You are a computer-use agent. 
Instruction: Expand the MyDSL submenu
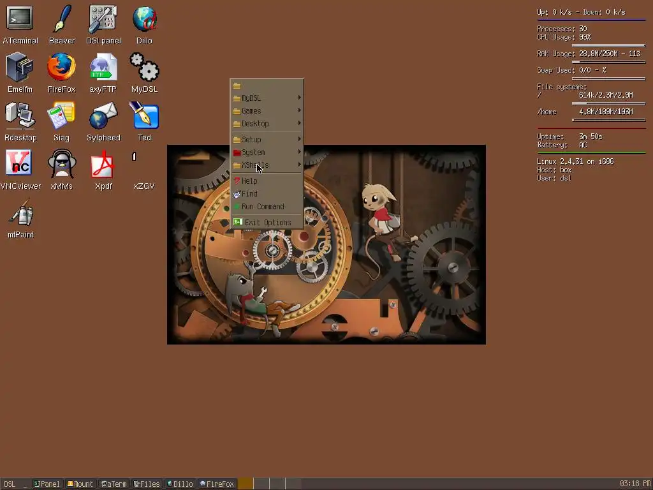(x=267, y=98)
